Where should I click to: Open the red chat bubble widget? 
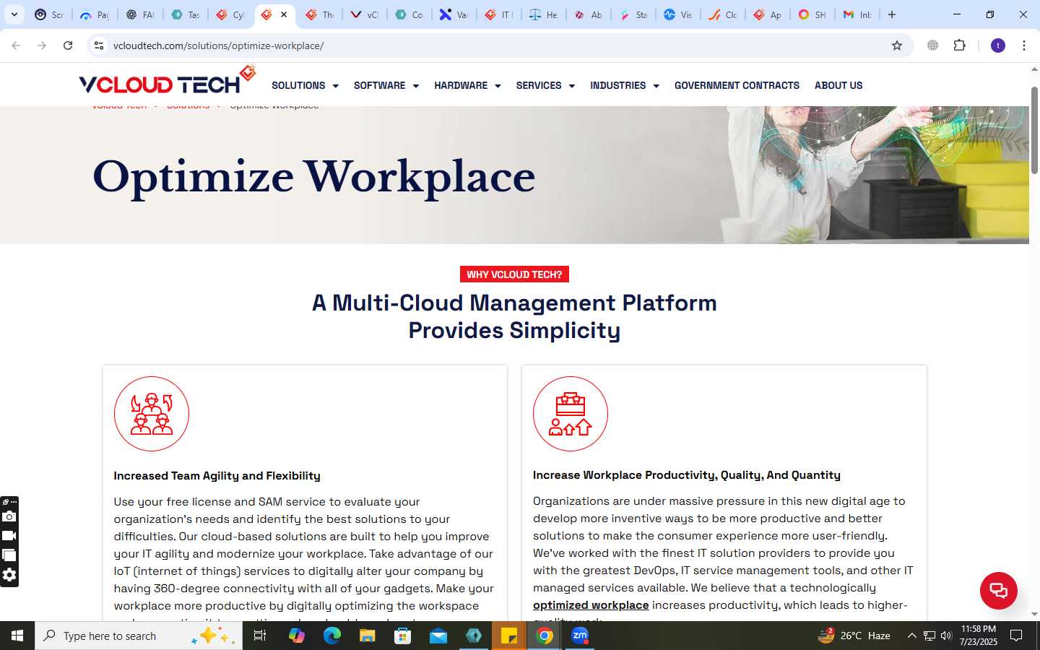[x=998, y=590]
